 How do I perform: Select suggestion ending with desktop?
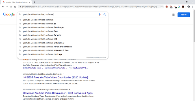63,54
